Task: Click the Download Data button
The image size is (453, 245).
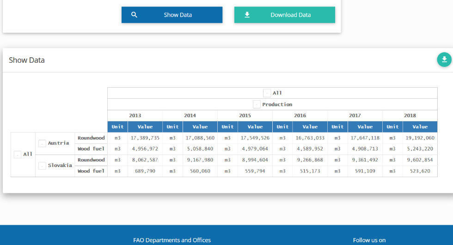Action: coord(284,15)
